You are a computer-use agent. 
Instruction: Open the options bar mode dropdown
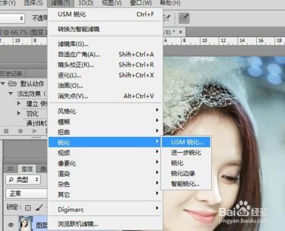pyautogui.click(x=12, y=18)
